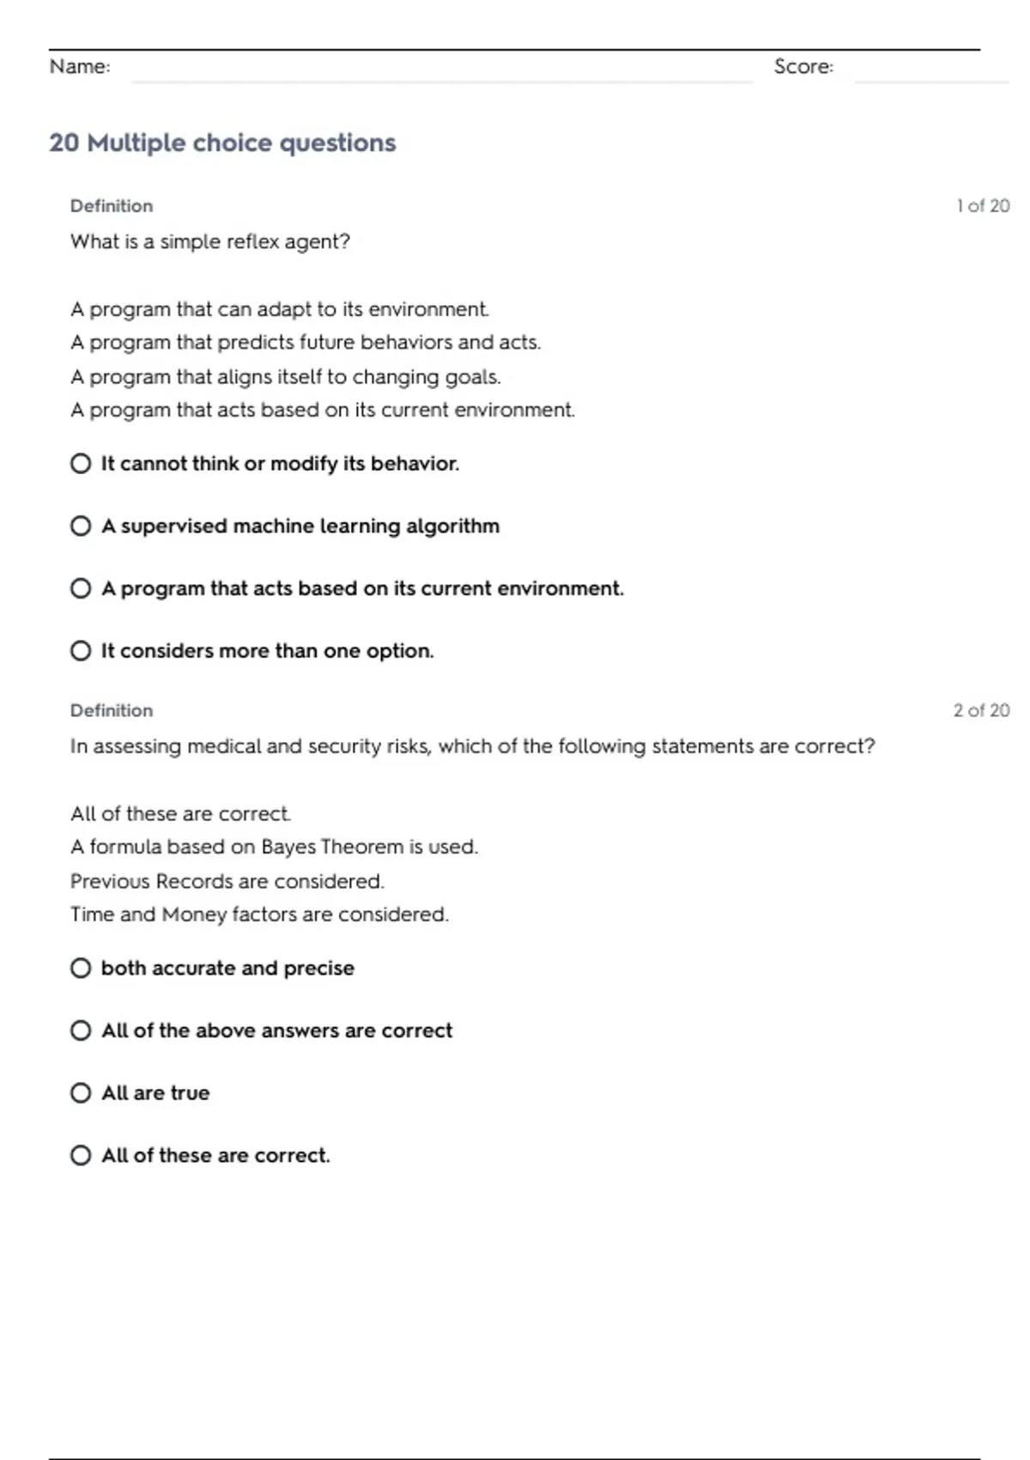Select the 'All are true' radio button
The image size is (1030, 1460).
tap(81, 1092)
